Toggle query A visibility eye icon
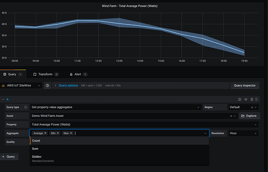The image size is (268, 172). click(246, 99)
